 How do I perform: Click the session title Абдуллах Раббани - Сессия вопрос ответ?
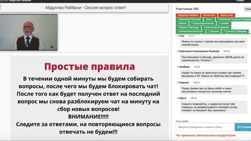click(85, 8)
